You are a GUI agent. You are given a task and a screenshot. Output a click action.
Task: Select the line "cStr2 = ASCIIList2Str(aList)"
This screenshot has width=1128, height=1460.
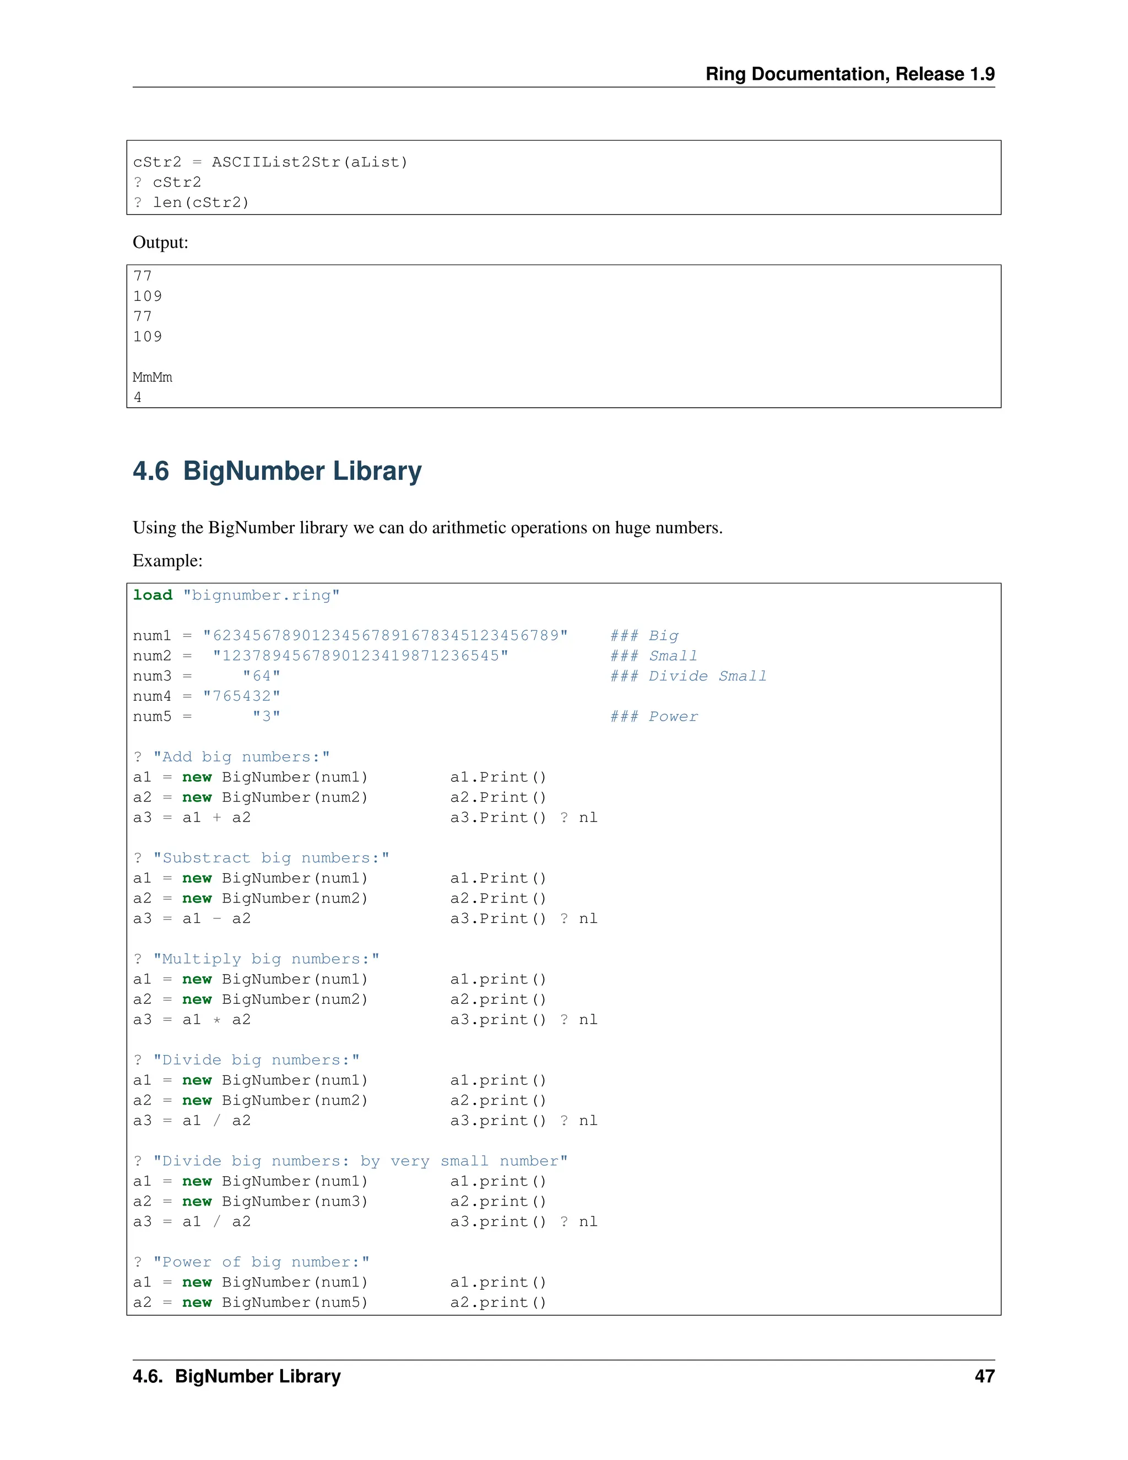pyautogui.click(x=270, y=163)
